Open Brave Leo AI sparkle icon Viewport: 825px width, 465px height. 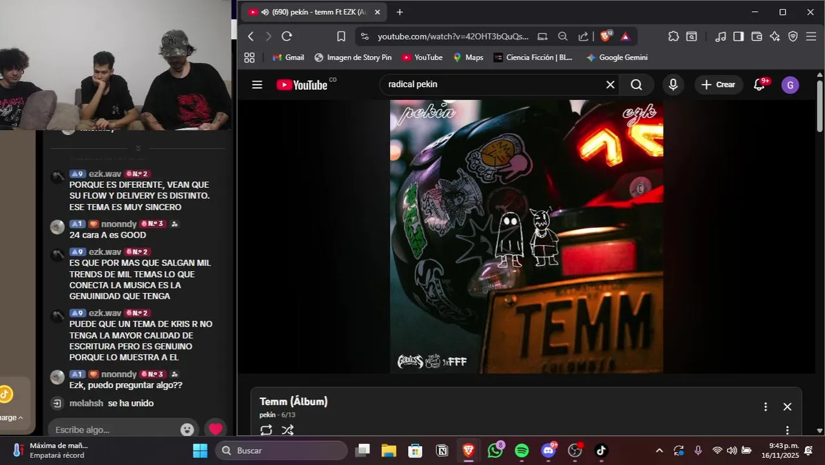(775, 37)
